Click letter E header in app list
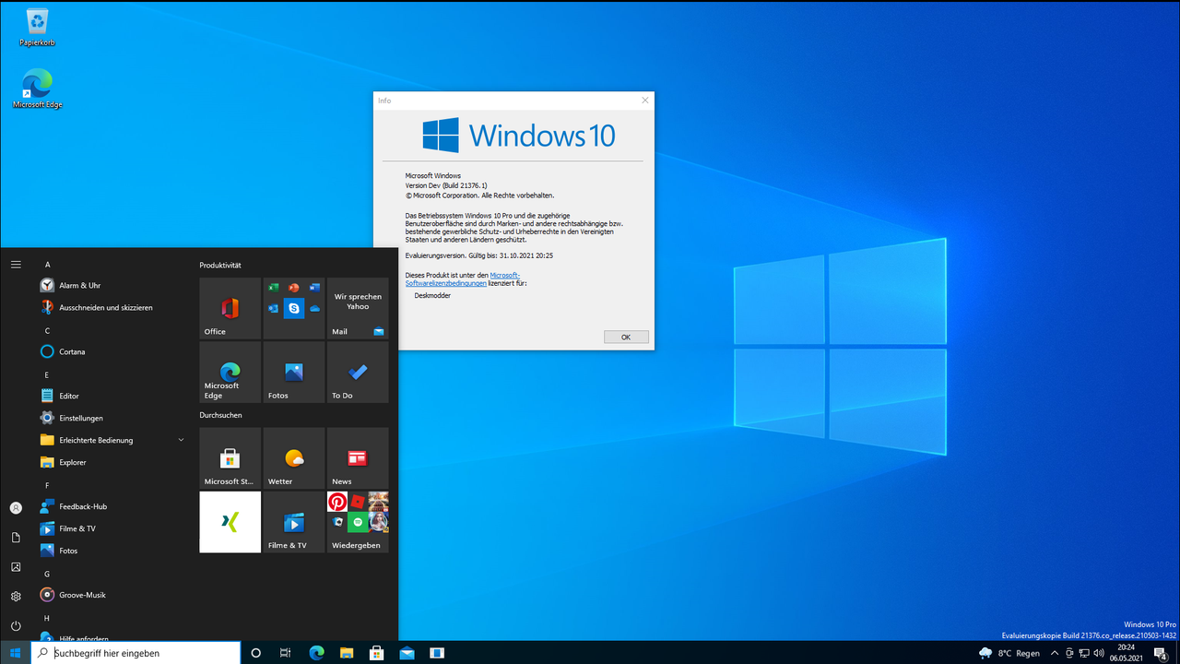This screenshot has width=1180, height=664. tap(47, 374)
